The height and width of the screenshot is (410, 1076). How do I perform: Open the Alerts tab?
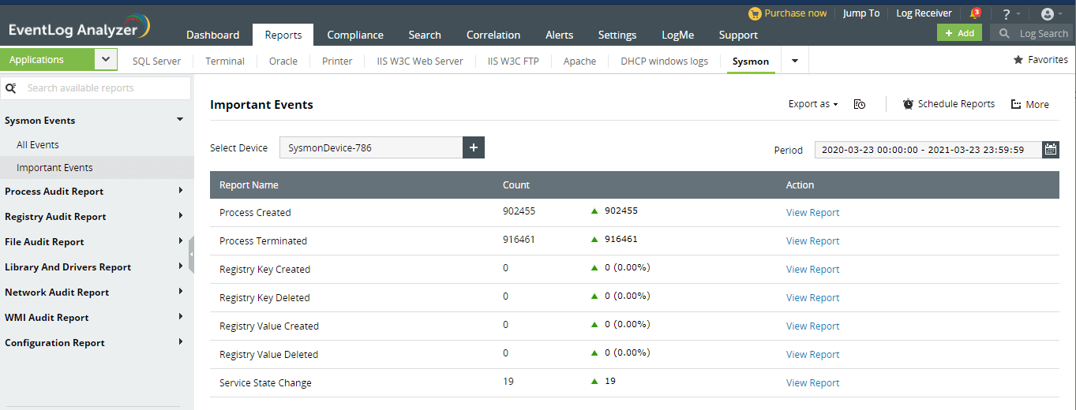pyautogui.click(x=559, y=35)
